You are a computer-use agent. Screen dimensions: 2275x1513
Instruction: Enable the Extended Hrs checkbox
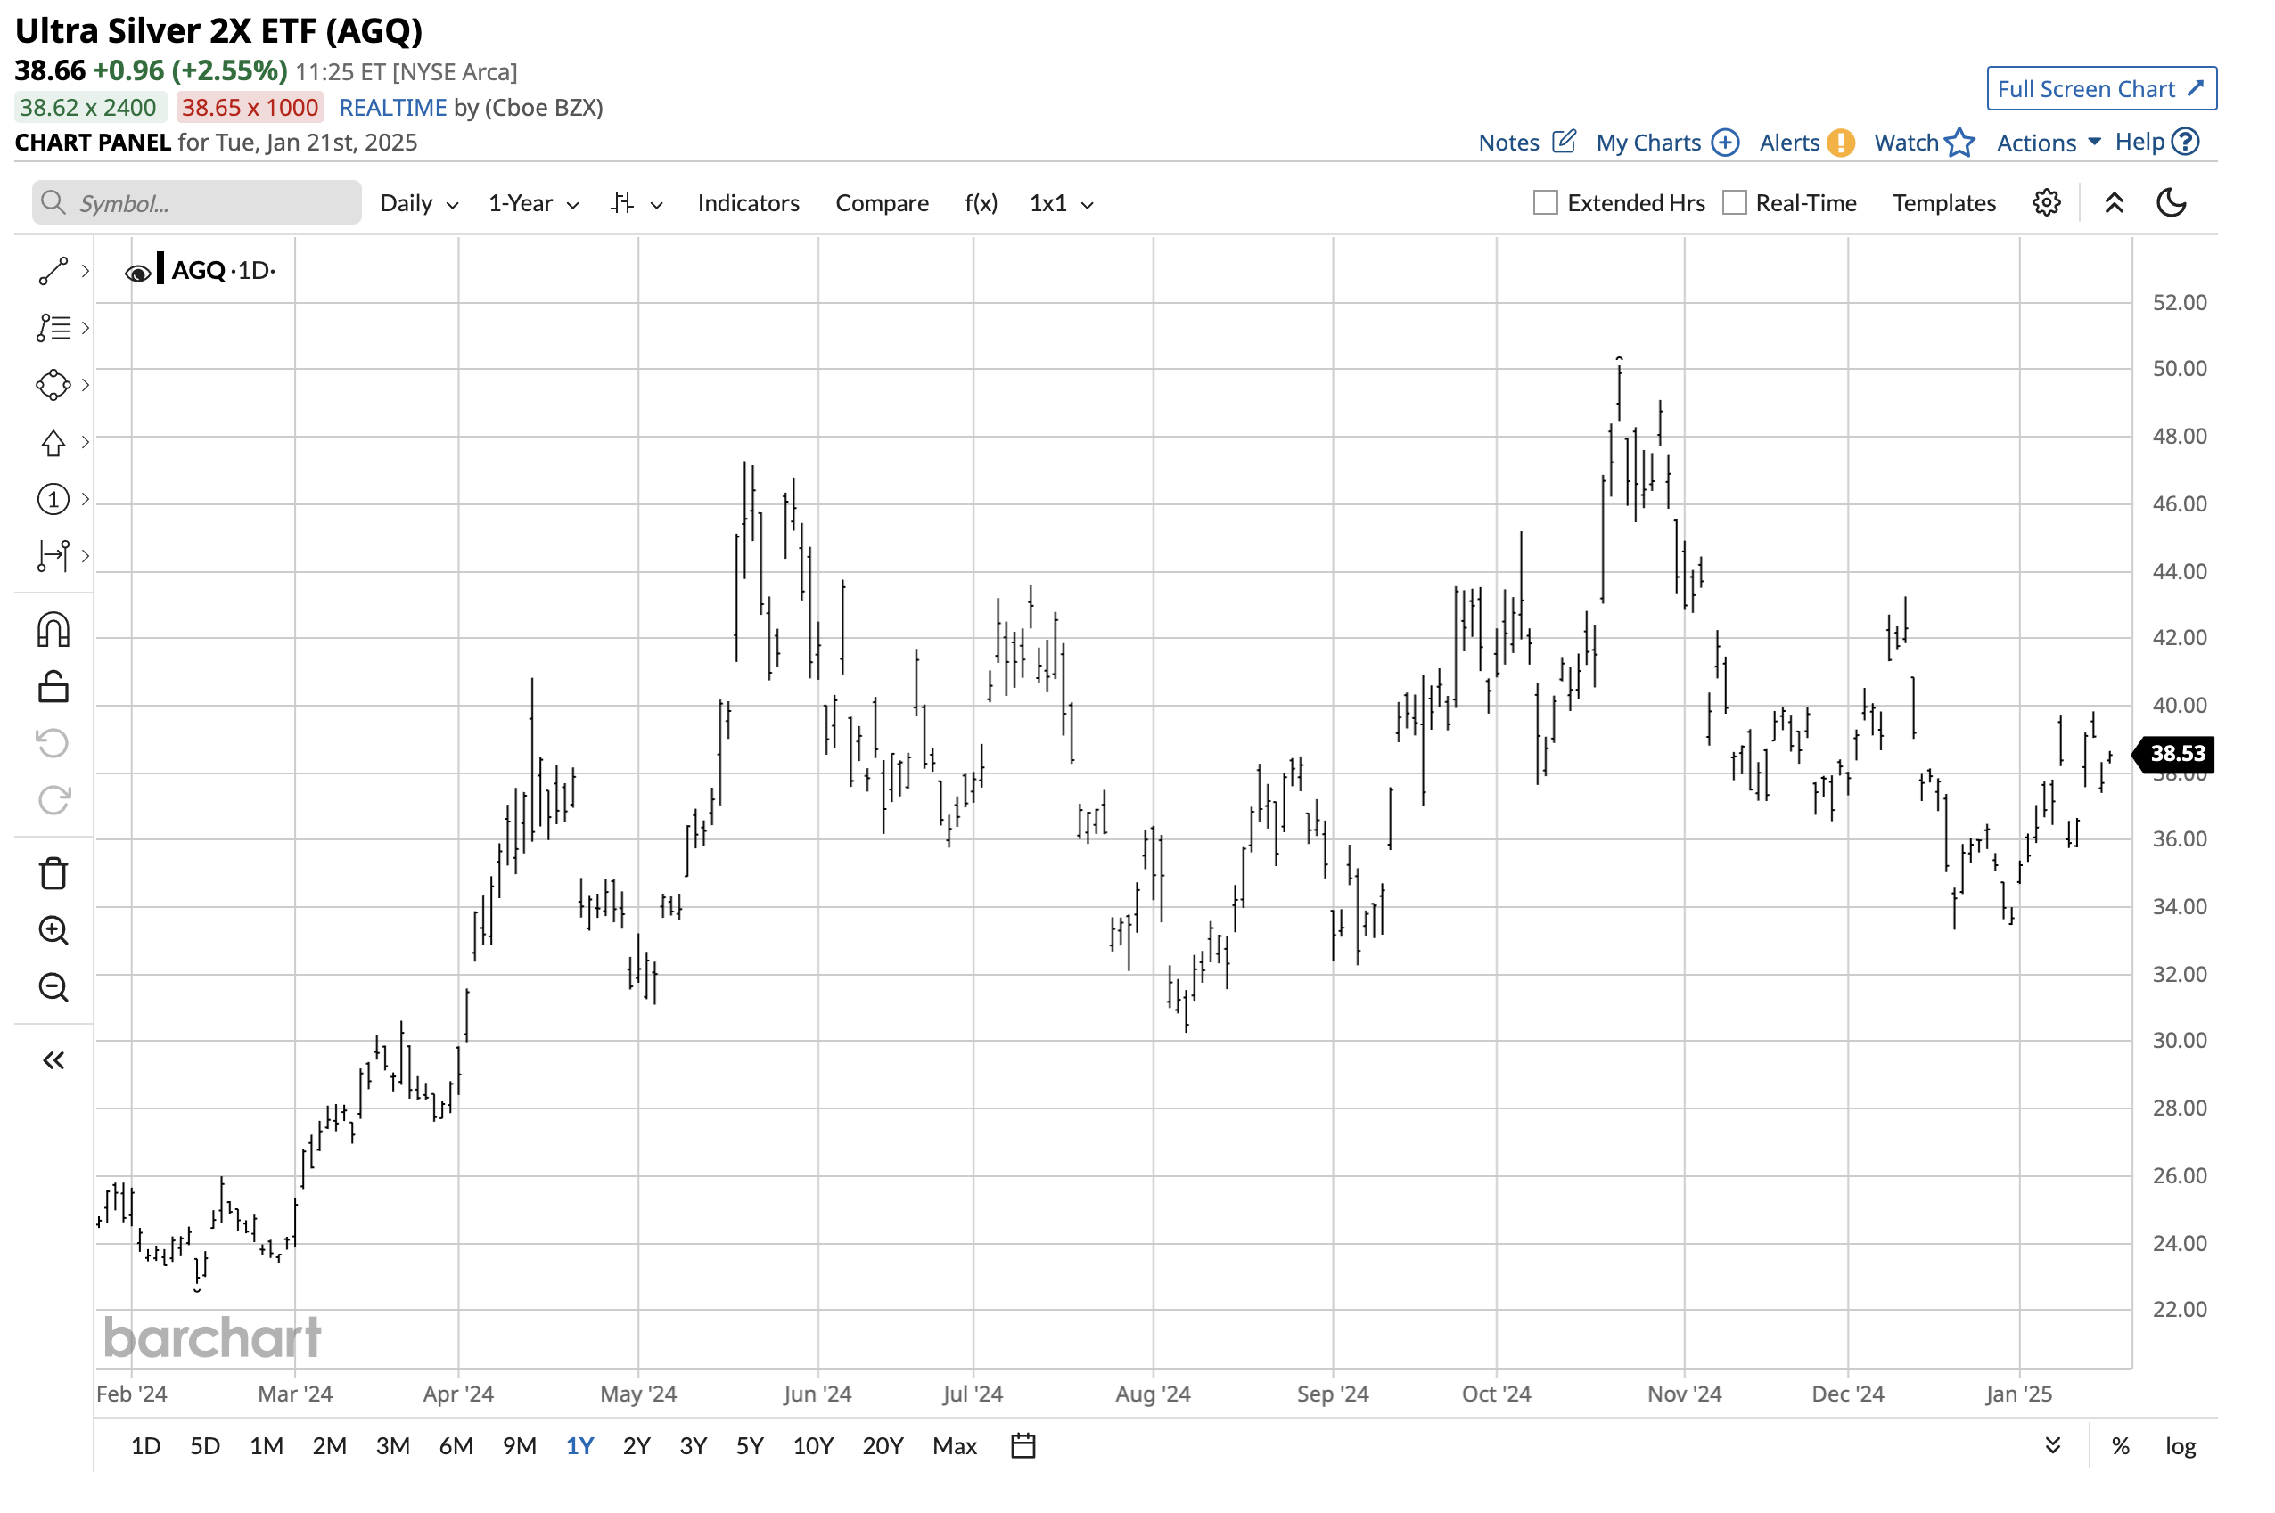pyautogui.click(x=1544, y=202)
